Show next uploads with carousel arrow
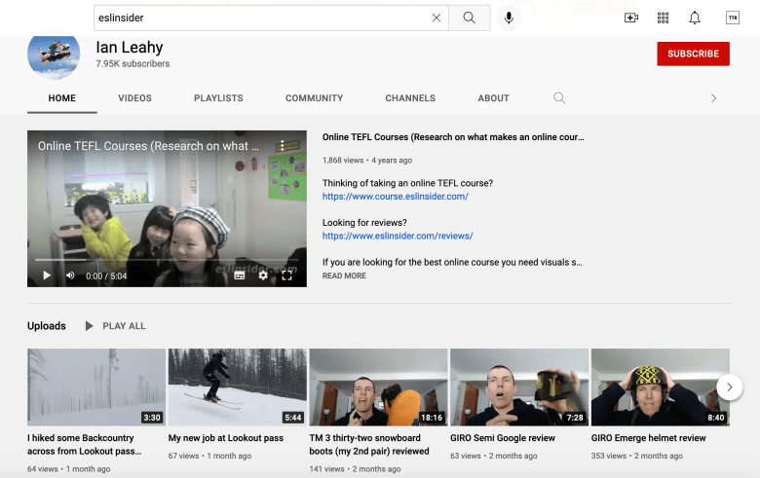The width and height of the screenshot is (760, 478). click(x=730, y=387)
